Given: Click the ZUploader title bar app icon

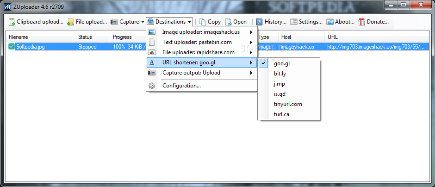Looking at the screenshot, I should coord(7,6).
